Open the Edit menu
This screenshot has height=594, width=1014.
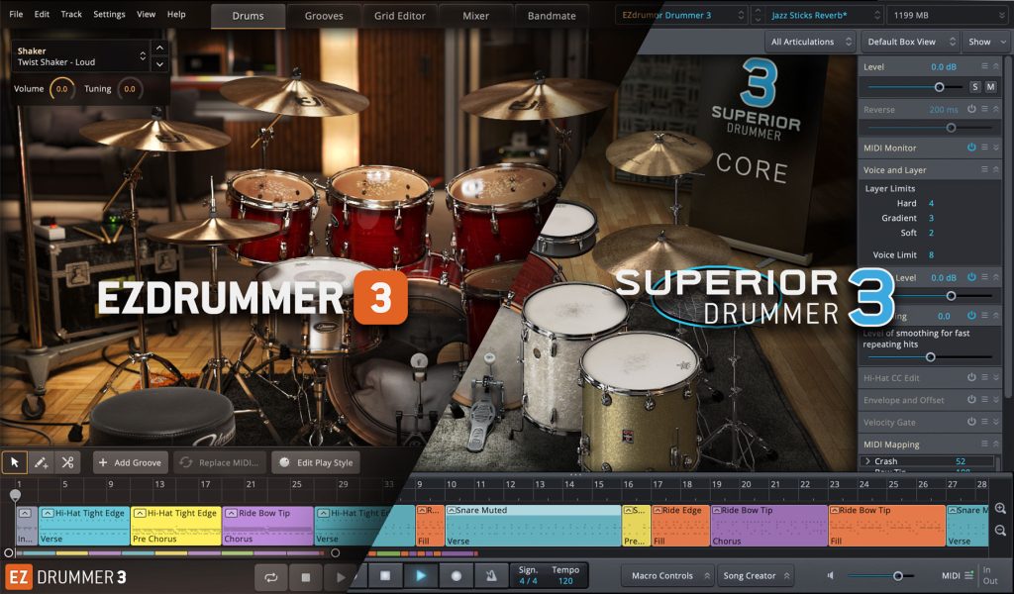42,14
